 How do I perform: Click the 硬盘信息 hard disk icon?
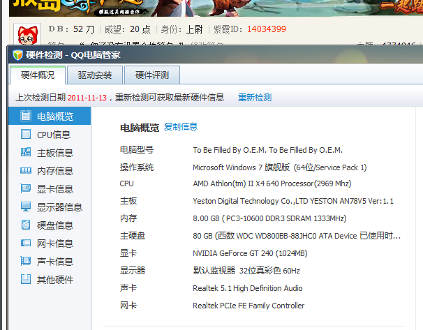[x=26, y=225]
